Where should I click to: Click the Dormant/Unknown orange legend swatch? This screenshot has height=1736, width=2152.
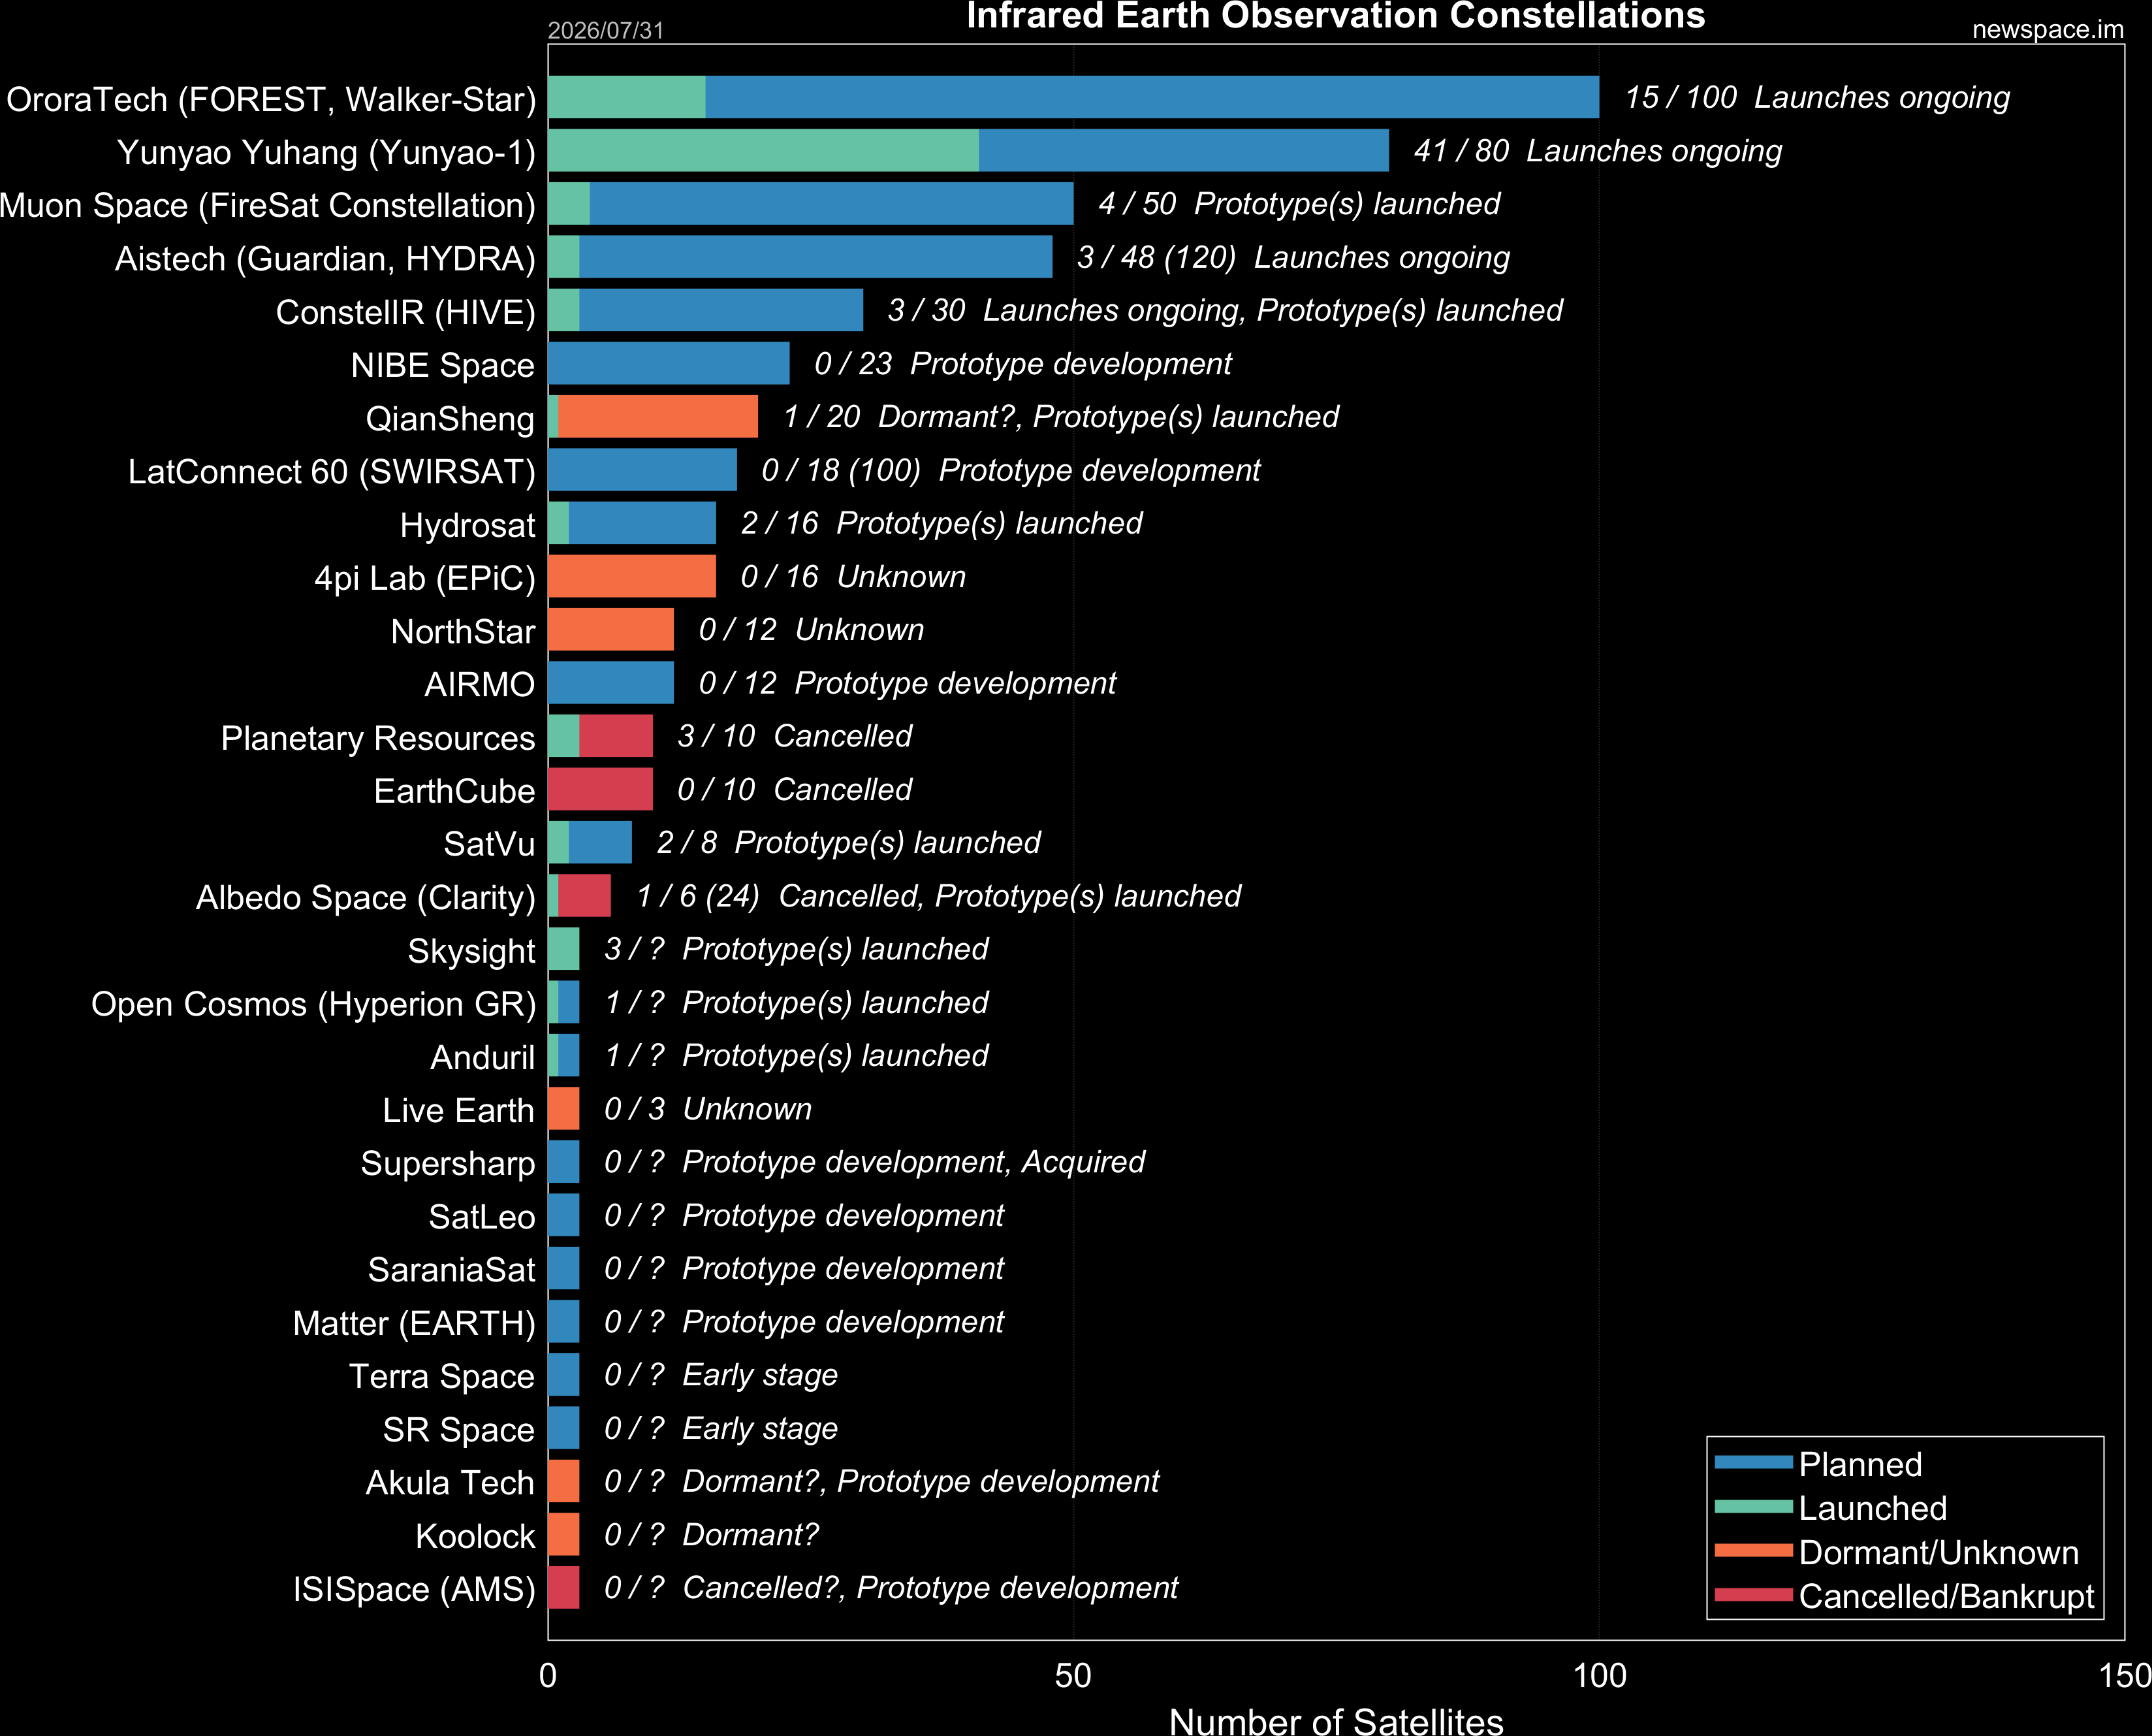pyautogui.click(x=1753, y=1550)
